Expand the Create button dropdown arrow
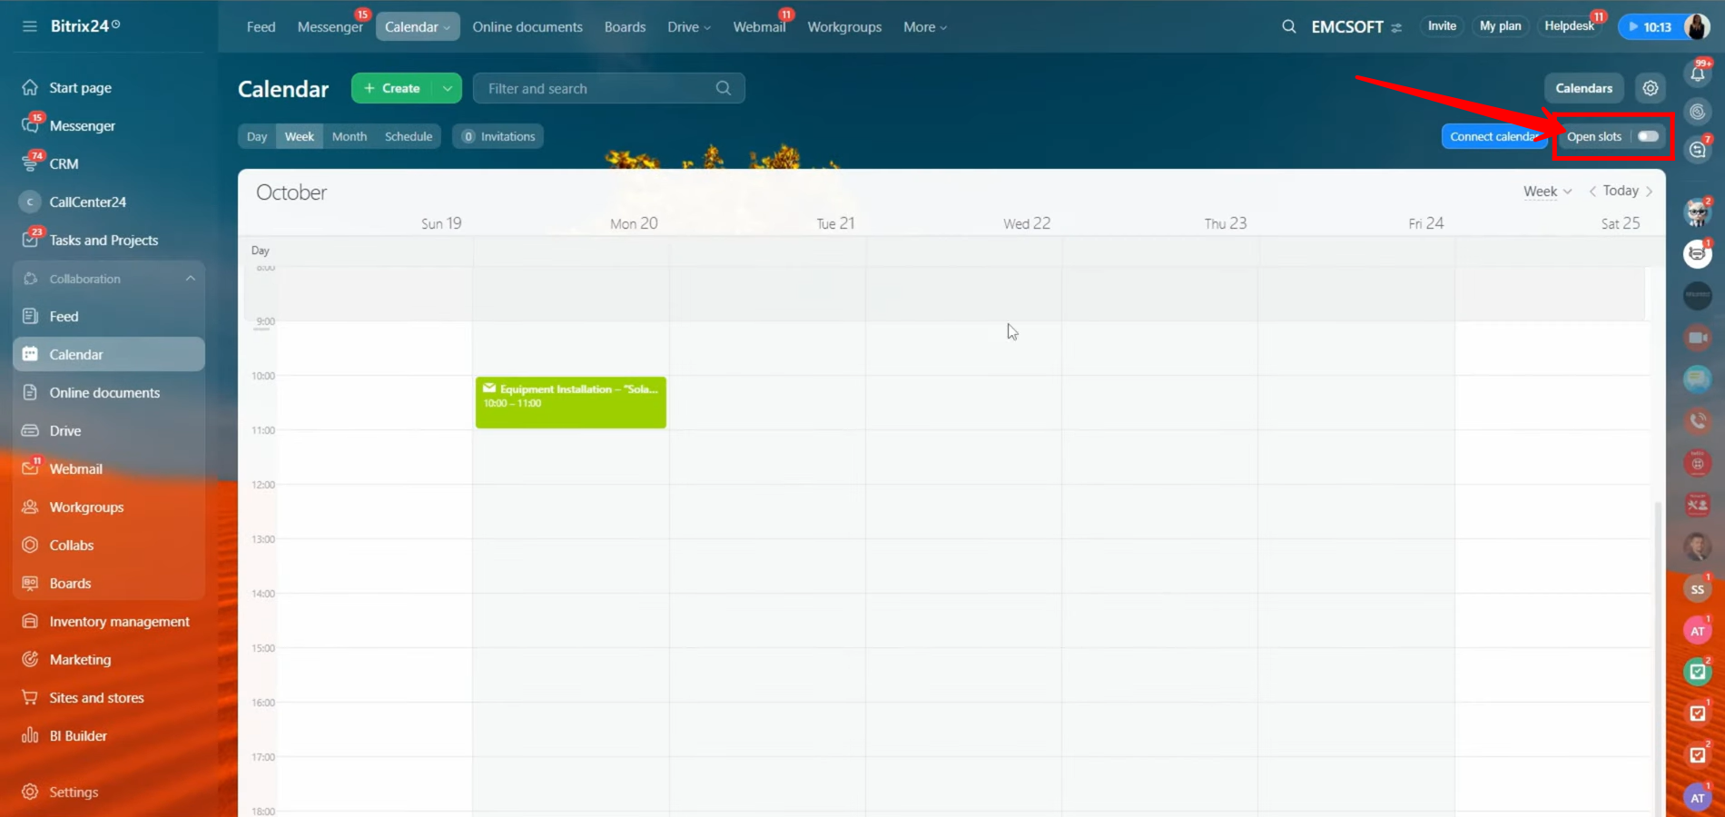 click(x=448, y=88)
